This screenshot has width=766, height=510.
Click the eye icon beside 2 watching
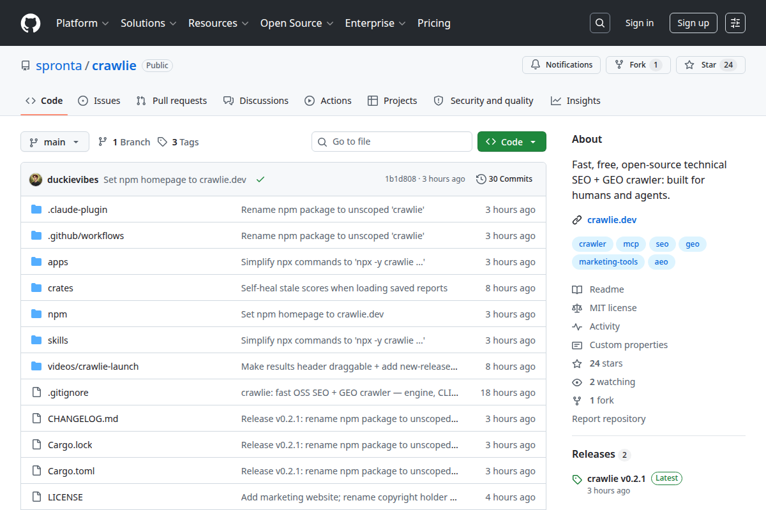(x=577, y=382)
